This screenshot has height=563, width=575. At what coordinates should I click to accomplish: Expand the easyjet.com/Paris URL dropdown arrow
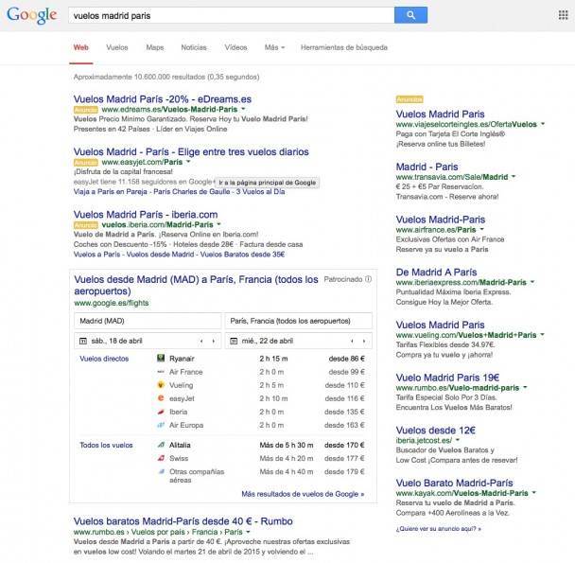point(188,162)
